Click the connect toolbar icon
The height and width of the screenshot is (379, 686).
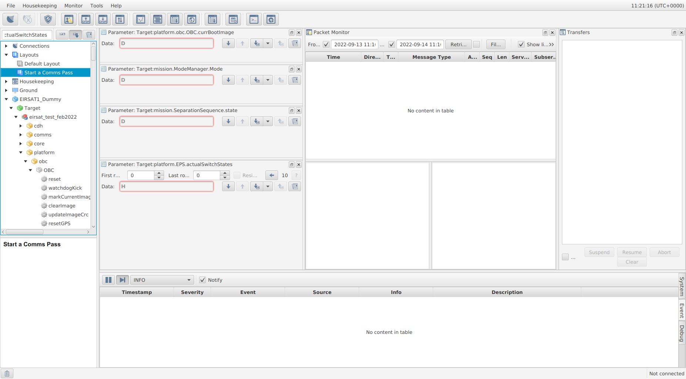click(10, 19)
